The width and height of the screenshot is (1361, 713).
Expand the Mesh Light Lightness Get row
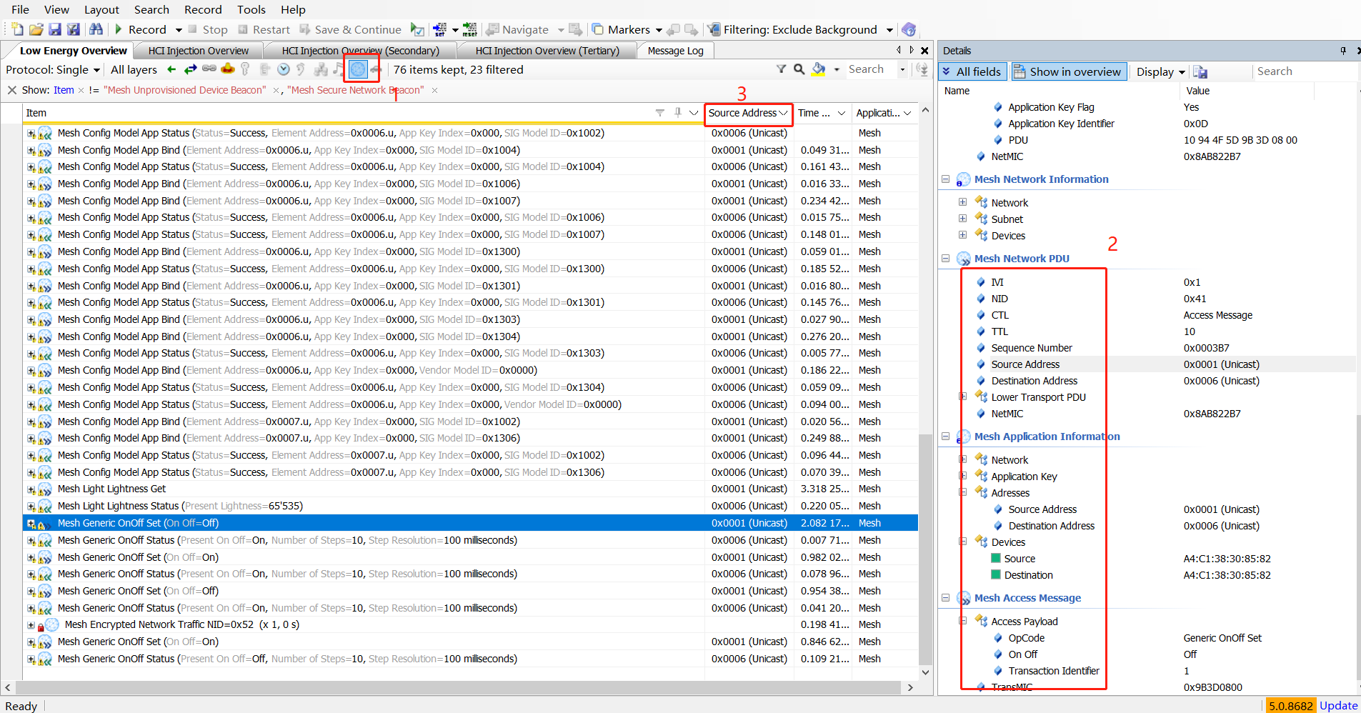click(x=31, y=489)
